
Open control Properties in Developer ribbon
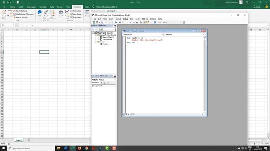(76, 11)
